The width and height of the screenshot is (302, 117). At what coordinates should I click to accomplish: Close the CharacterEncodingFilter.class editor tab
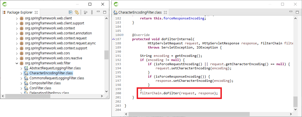165,12
